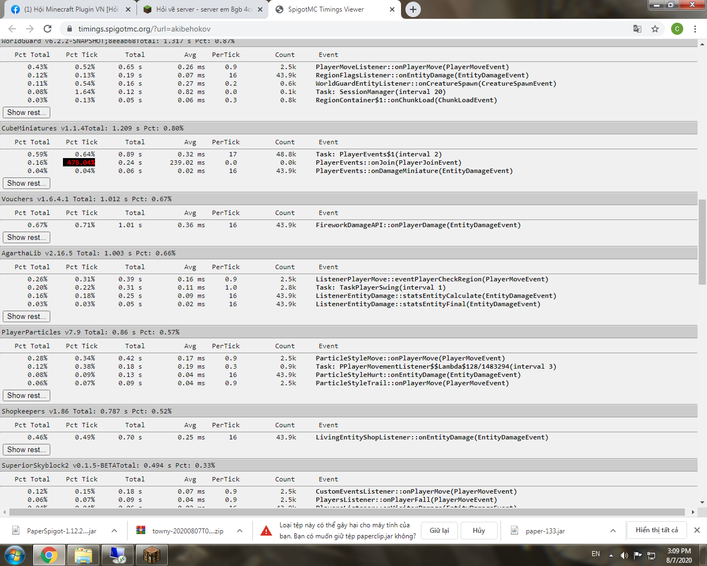Viewport: 707px width, 566px height.
Task: Bookmark this page with the star icon
Action: click(x=655, y=29)
